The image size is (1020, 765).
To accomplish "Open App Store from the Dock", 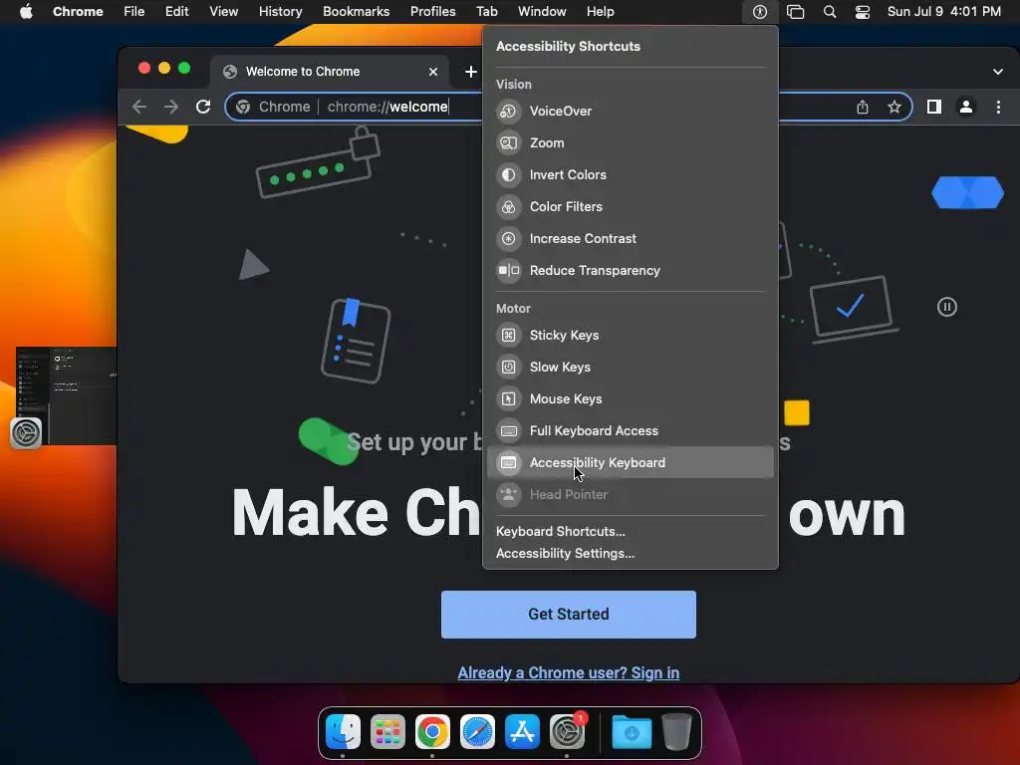I will pos(522,732).
